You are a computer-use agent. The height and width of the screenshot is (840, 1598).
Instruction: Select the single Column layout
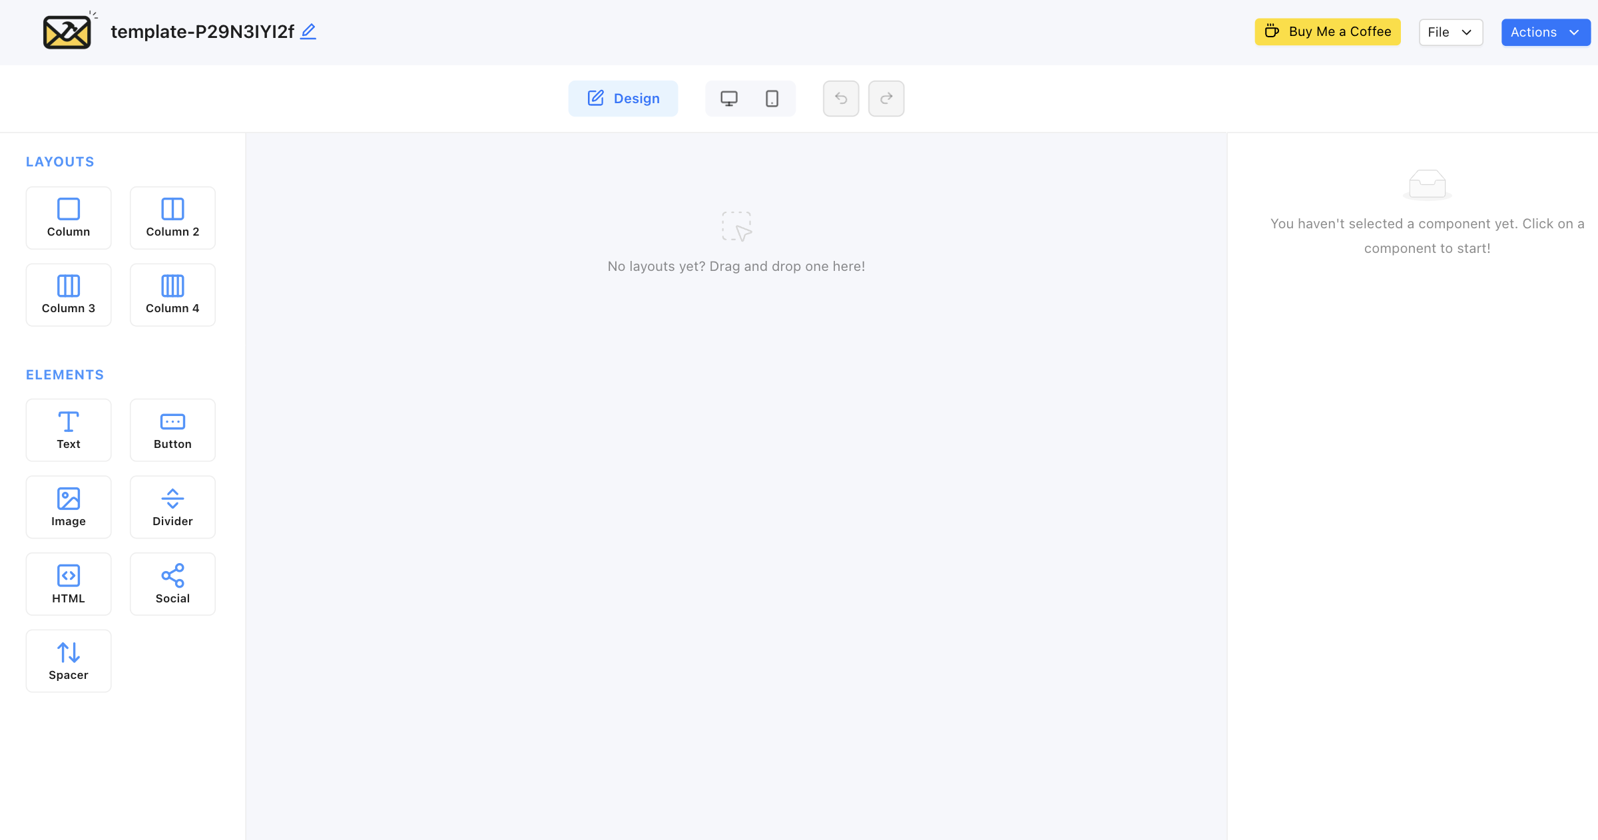(x=69, y=218)
